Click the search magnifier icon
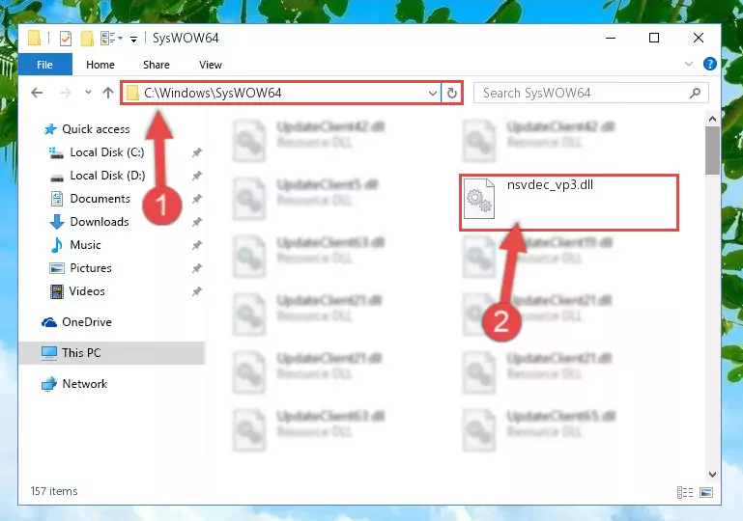This screenshot has width=743, height=521. [x=695, y=94]
